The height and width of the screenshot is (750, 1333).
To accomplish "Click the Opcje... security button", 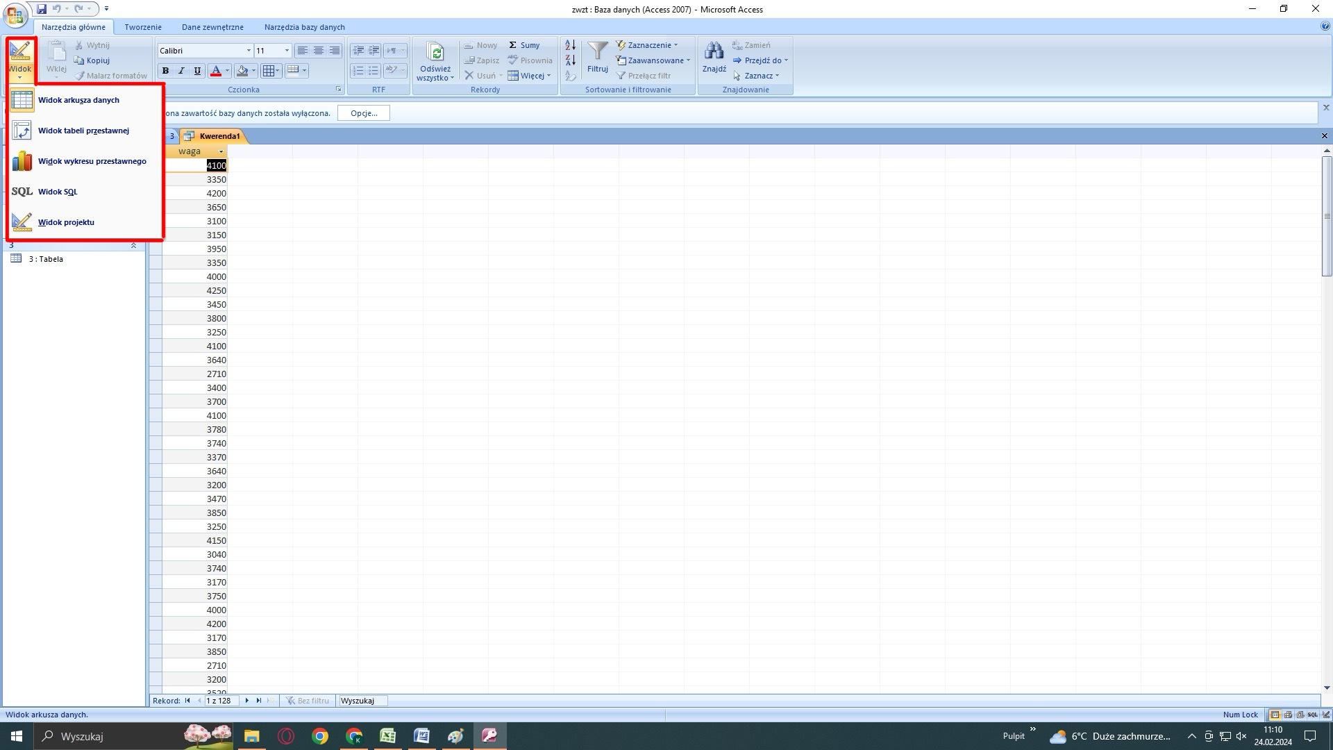I will click(x=364, y=113).
